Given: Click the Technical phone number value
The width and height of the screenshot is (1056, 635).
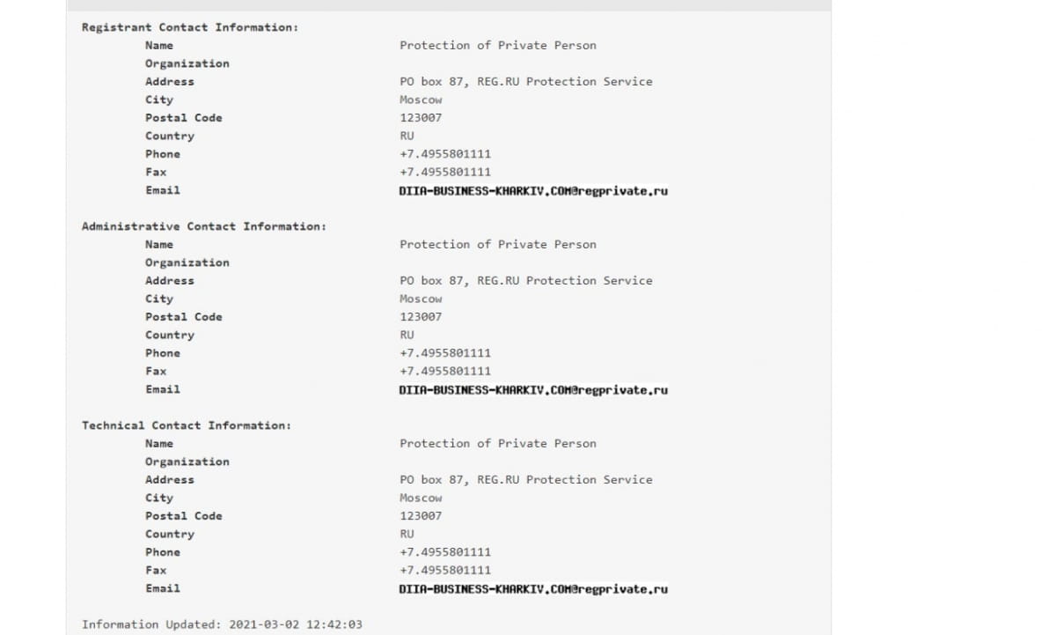Looking at the screenshot, I should point(445,552).
